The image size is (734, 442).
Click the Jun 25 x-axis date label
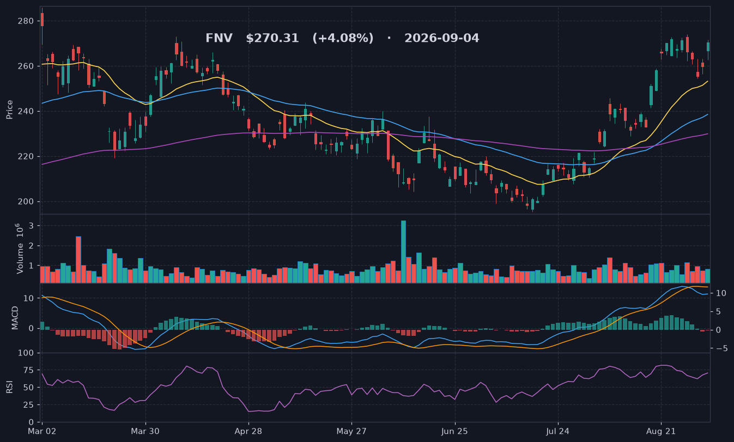pos(455,431)
